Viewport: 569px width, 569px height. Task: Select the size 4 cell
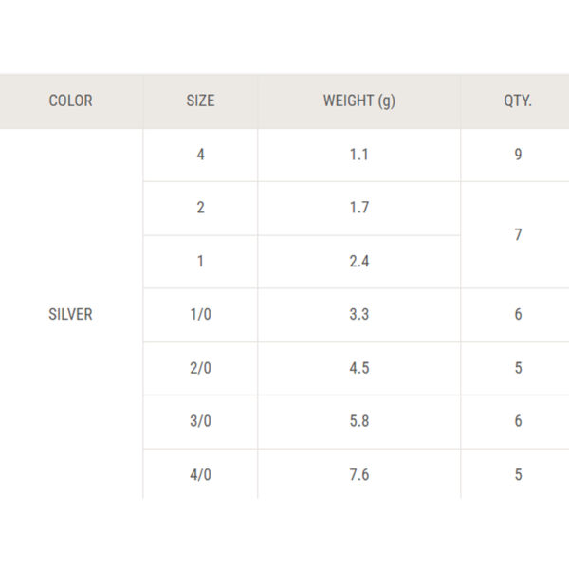[x=200, y=155]
